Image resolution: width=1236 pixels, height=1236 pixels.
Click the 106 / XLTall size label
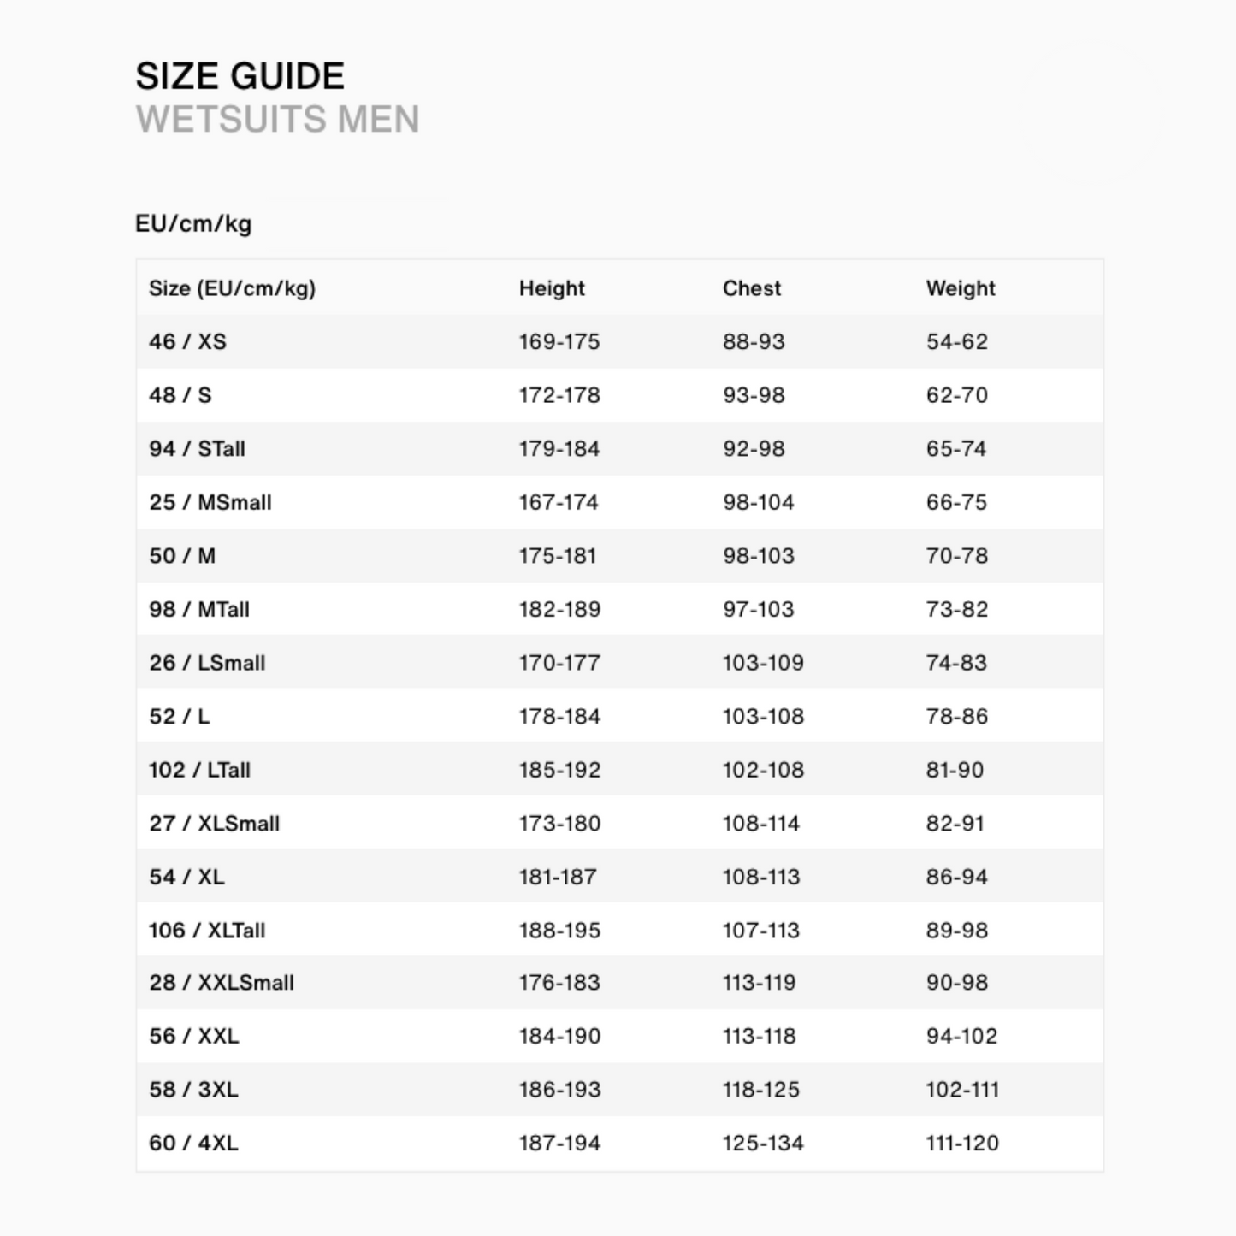(207, 931)
